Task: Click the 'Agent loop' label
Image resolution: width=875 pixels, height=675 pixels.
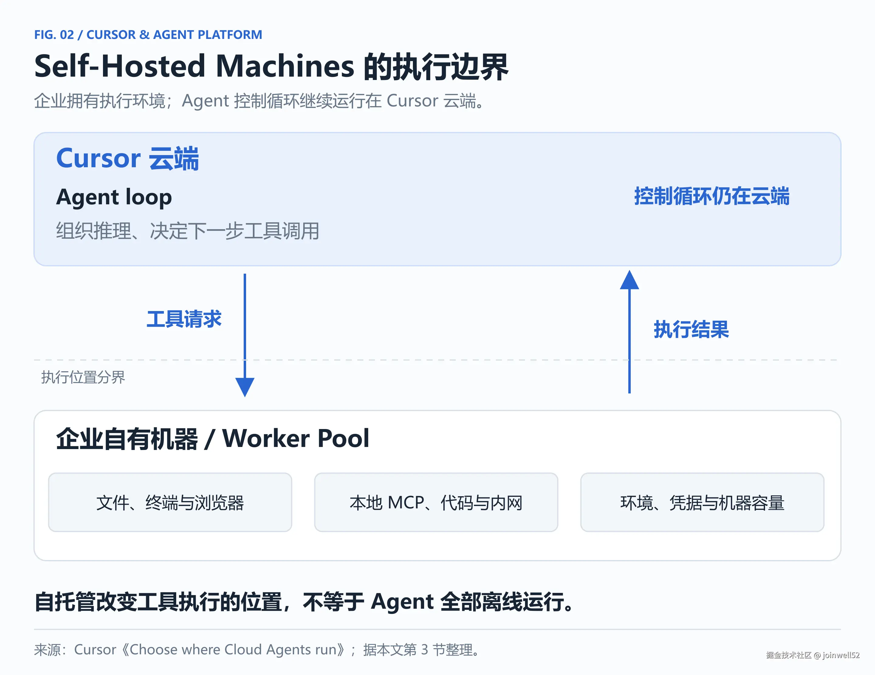Action: point(114,197)
